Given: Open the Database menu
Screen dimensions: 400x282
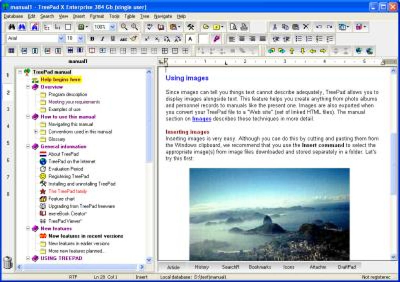Looking at the screenshot, I should 13,16.
